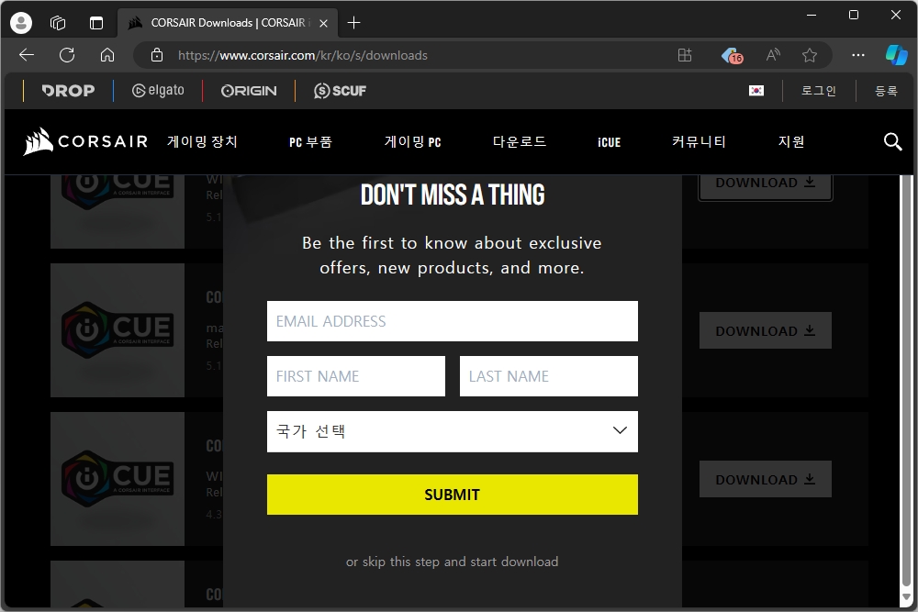Visit the DROP brand link

click(x=68, y=91)
